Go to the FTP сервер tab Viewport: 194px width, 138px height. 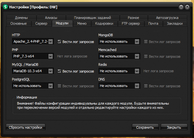tap(131, 23)
